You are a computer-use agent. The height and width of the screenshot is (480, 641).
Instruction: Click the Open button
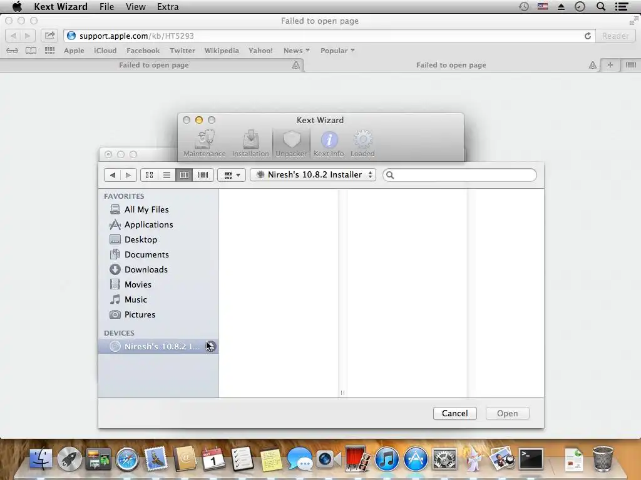[x=507, y=414]
